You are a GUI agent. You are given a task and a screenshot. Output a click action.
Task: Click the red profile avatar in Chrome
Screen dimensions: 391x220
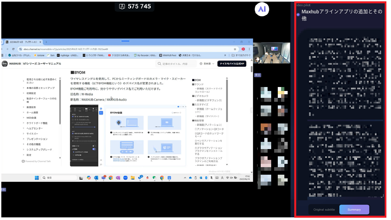tap(243, 49)
